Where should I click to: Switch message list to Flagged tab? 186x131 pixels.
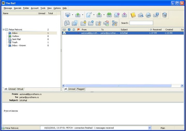pyautogui.click(x=81, y=89)
